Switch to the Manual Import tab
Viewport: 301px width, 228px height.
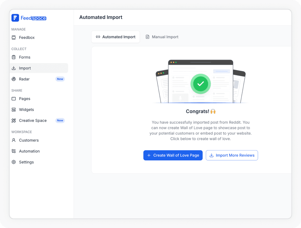pos(162,37)
